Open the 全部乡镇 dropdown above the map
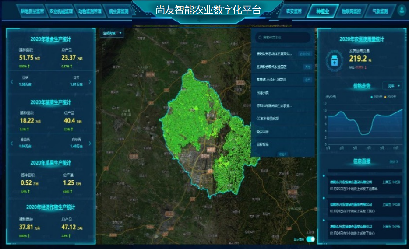The height and width of the screenshot is (249, 409). (x=112, y=33)
